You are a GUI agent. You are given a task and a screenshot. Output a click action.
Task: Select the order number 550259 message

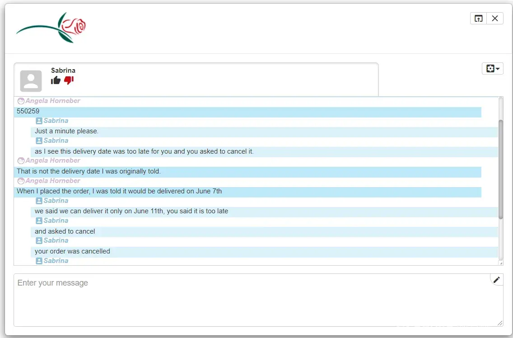28,111
